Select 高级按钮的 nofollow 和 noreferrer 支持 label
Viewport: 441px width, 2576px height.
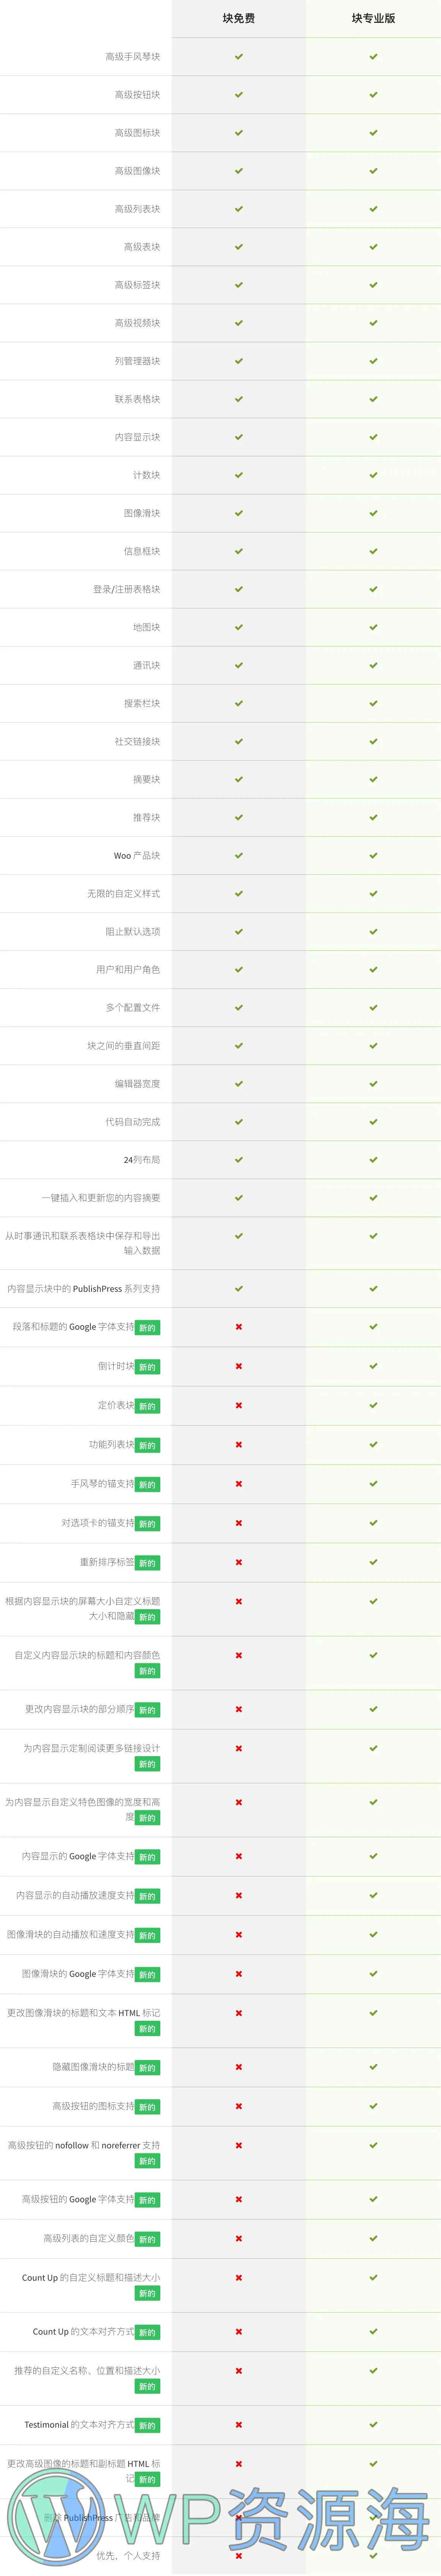click(84, 2145)
